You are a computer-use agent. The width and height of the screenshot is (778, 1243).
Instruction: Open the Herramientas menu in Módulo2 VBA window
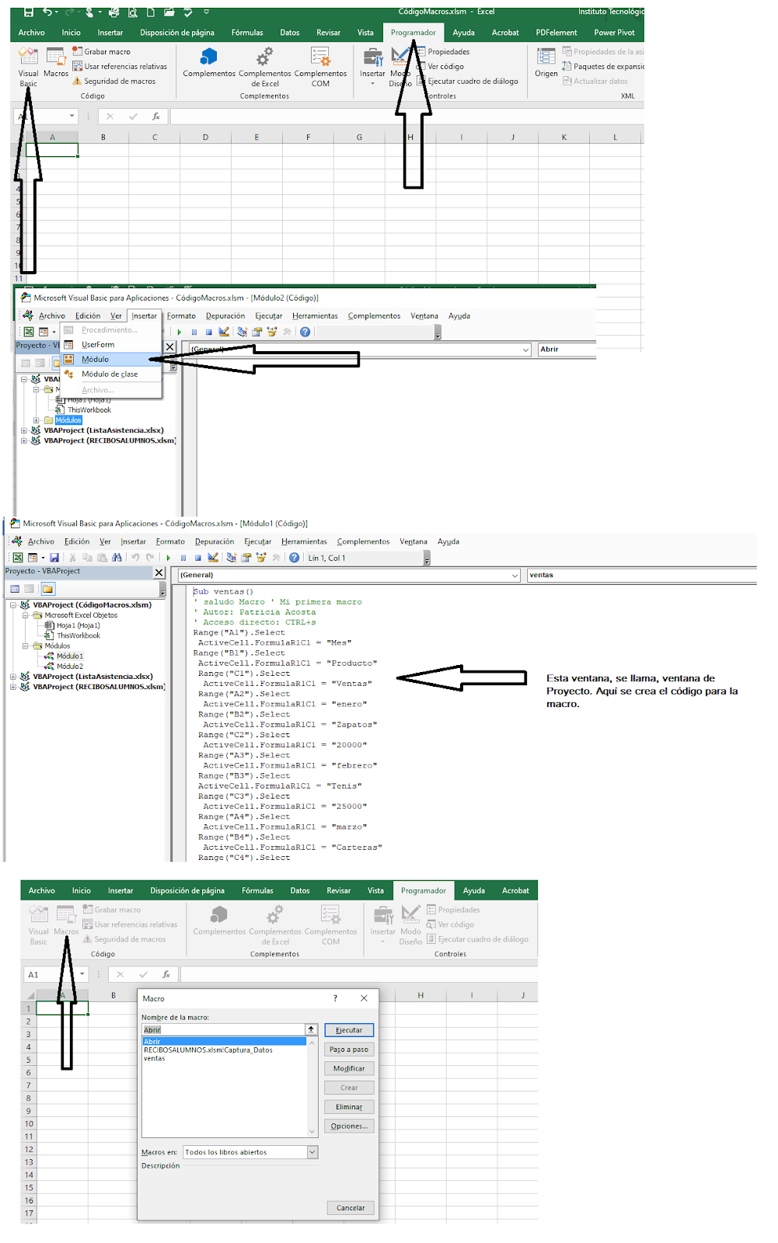(315, 315)
